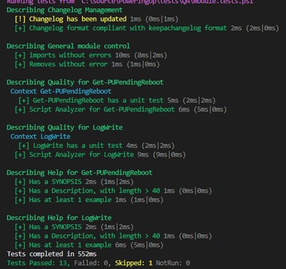This screenshot has width=286, height=269.
Task: Click 'LogWrite has a unit test' result
Action: point(96,146)
